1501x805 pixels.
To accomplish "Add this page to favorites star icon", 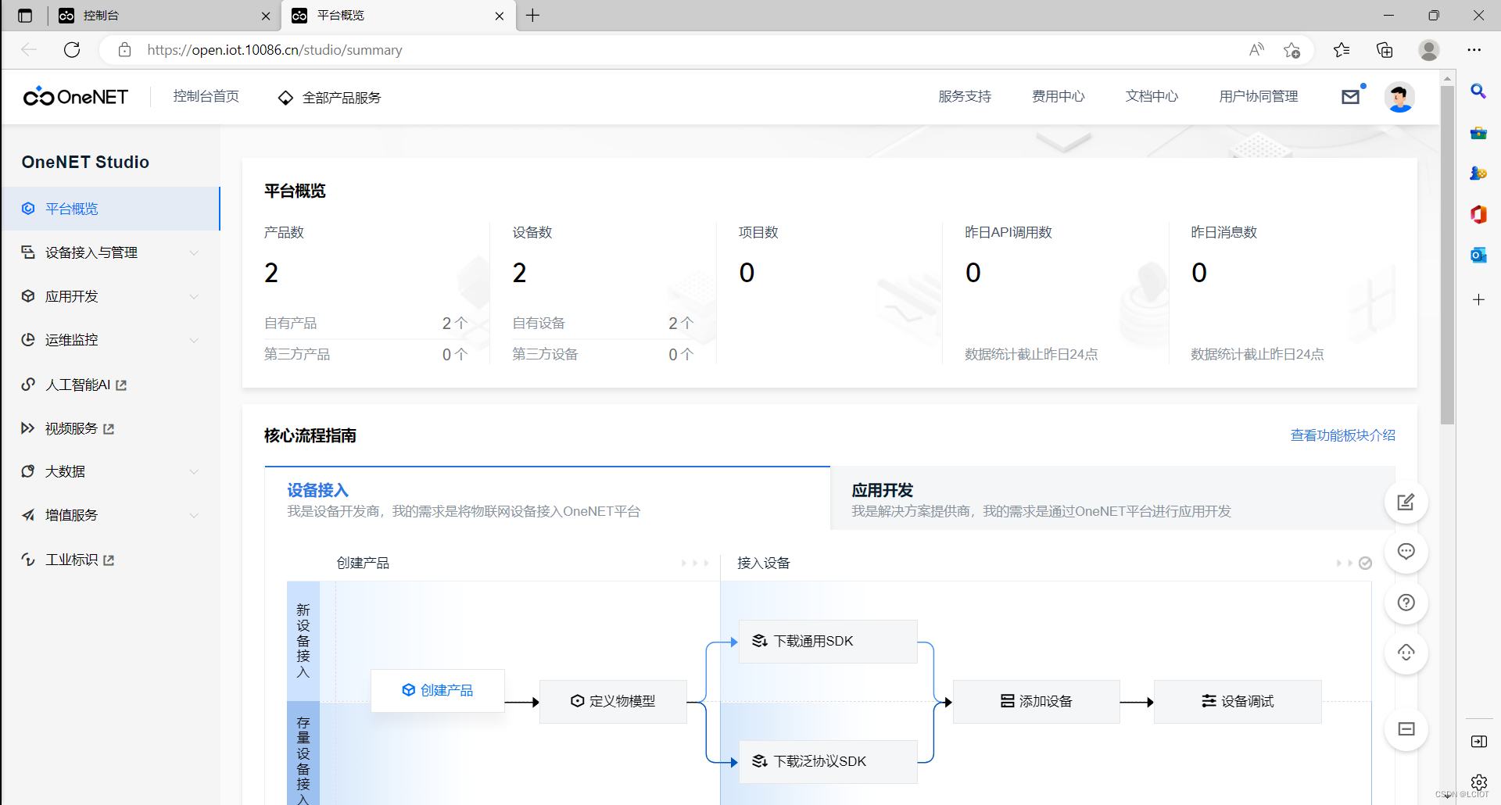I will click(1291, 50).
